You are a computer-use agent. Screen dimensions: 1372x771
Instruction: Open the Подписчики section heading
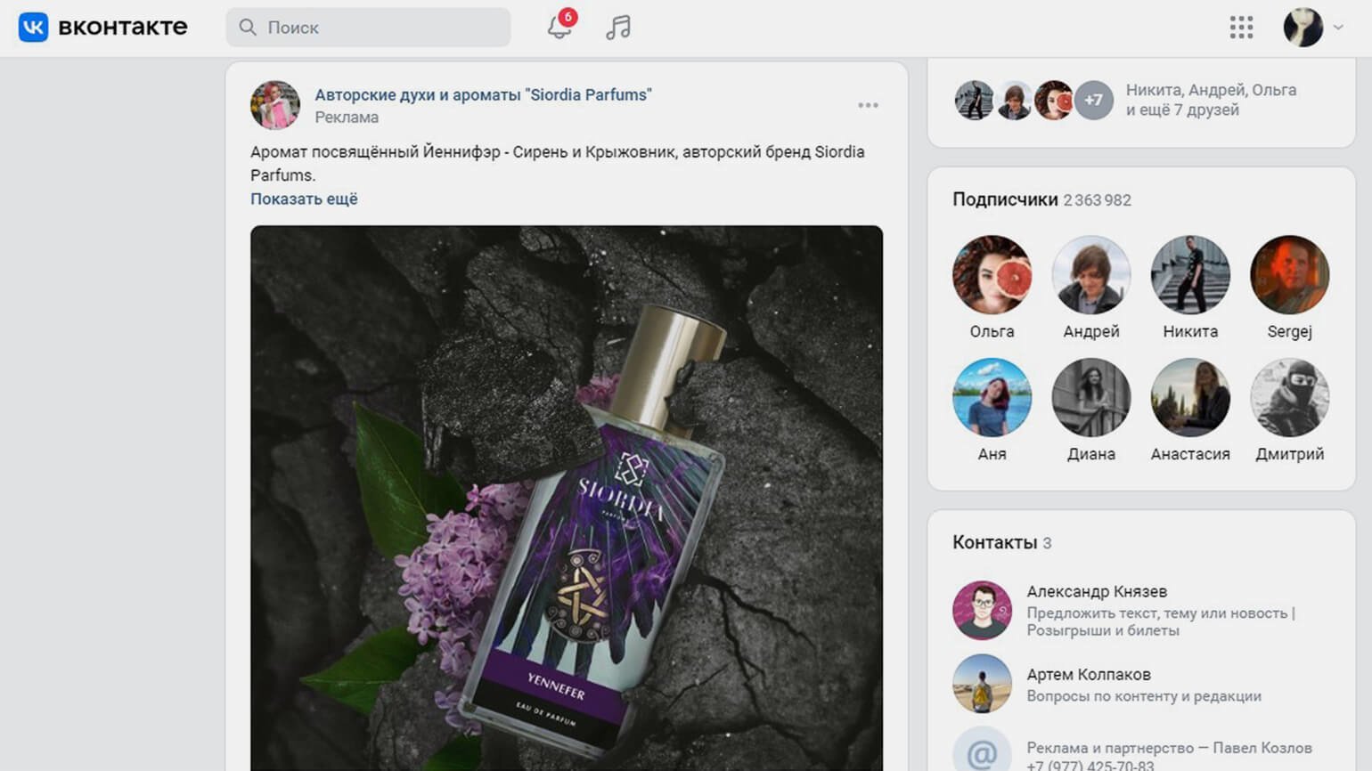[1005, 199]
